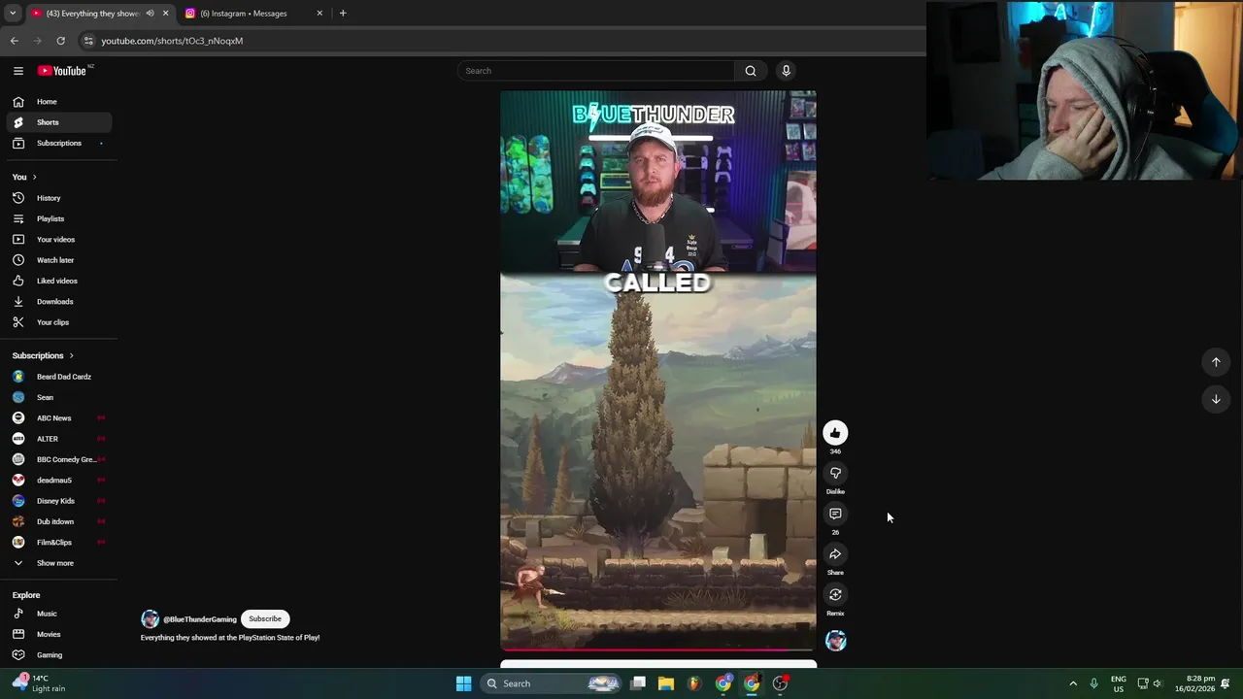
Task: Open Movies under Explore
Action: pos(58,634)
